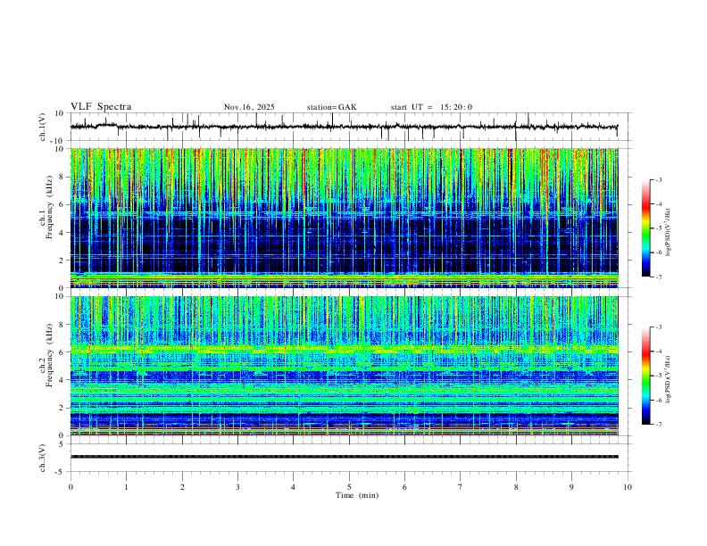
Task: Click the "ch.1(V)" waveform axis label
Action: click(x=43, y=127)
